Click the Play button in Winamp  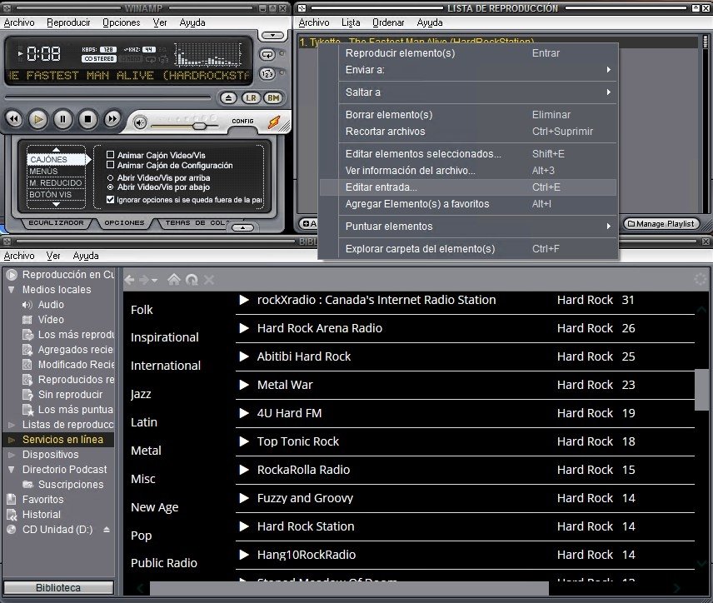coord(38,120)
